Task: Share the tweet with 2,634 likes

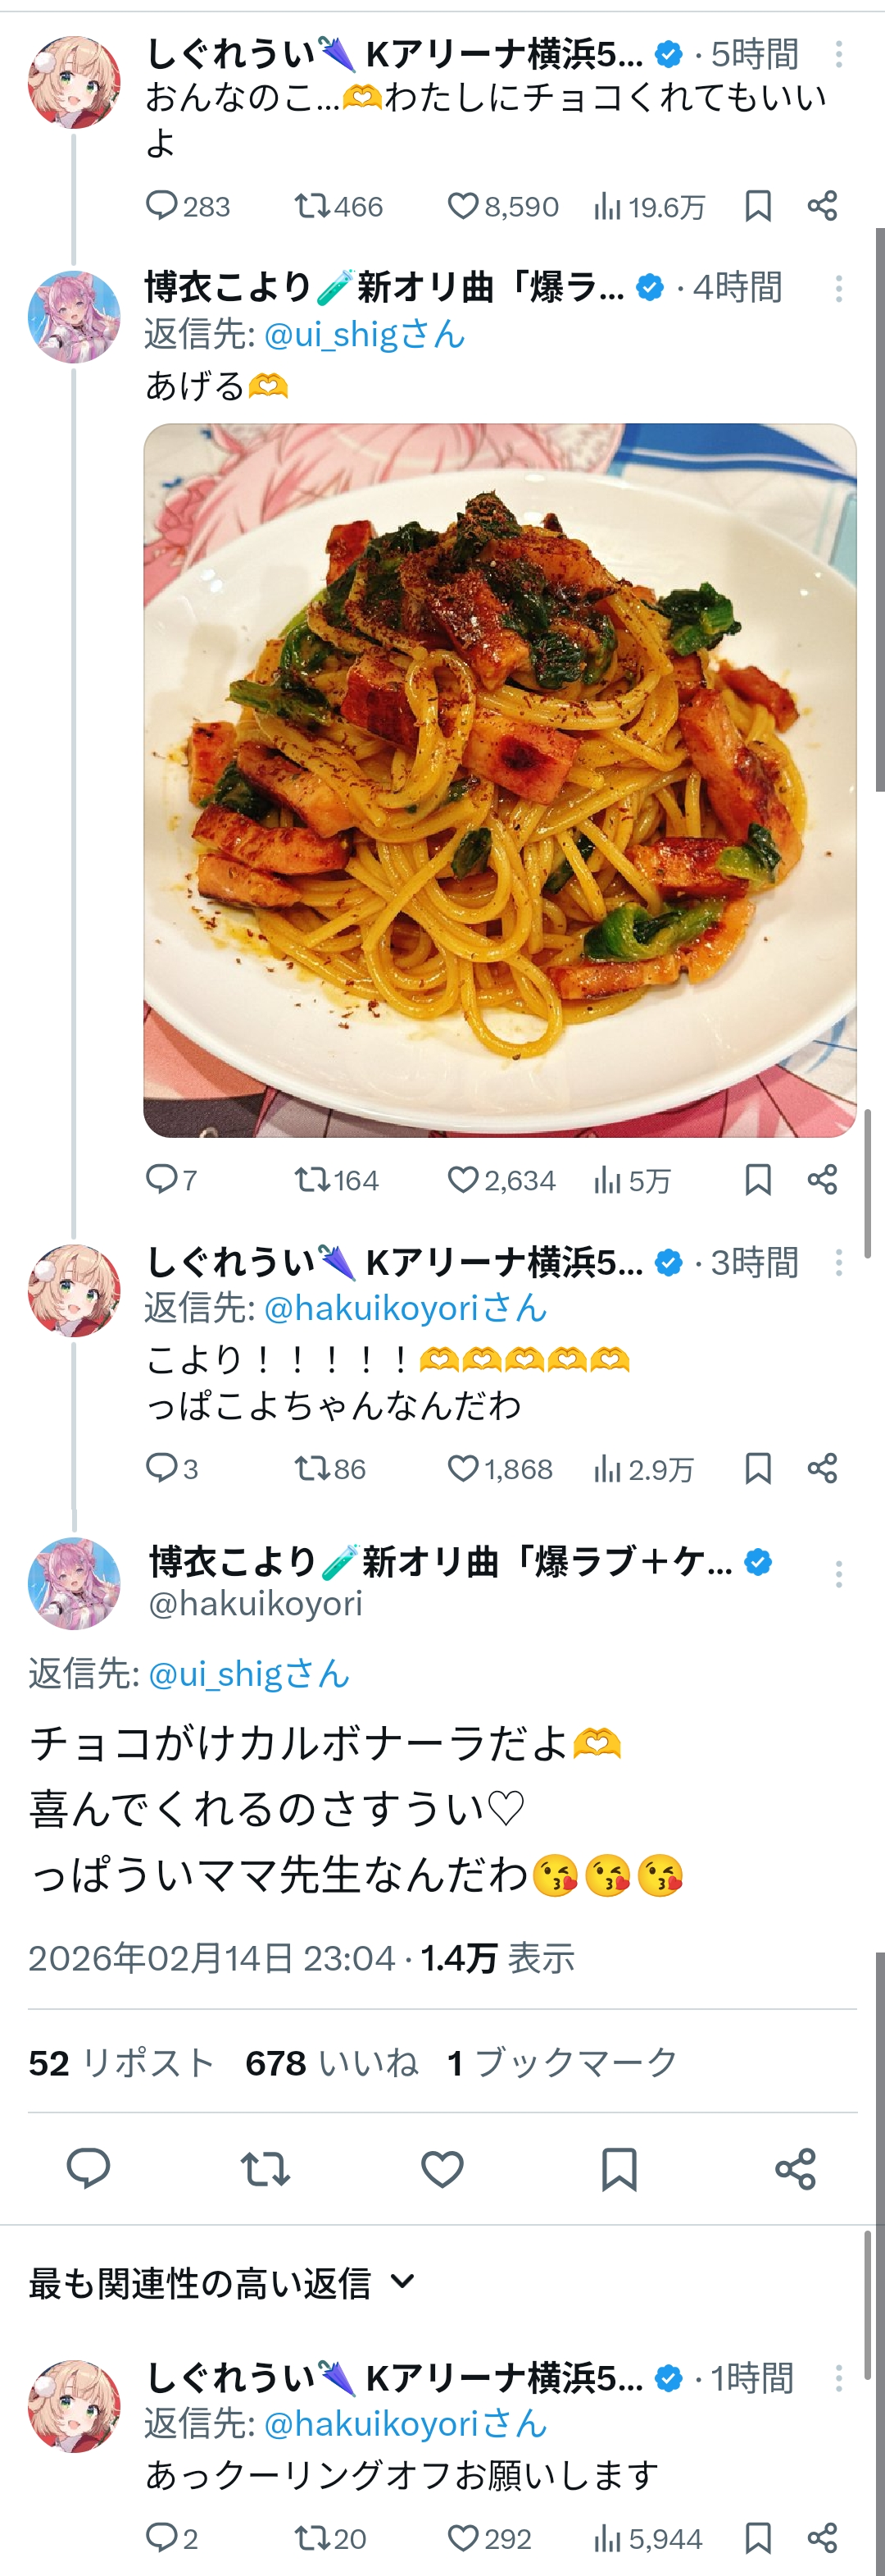Action: pyautogui.click(x=822, y=1180)
